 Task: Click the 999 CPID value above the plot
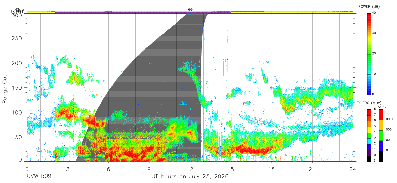tap(190, 10)
